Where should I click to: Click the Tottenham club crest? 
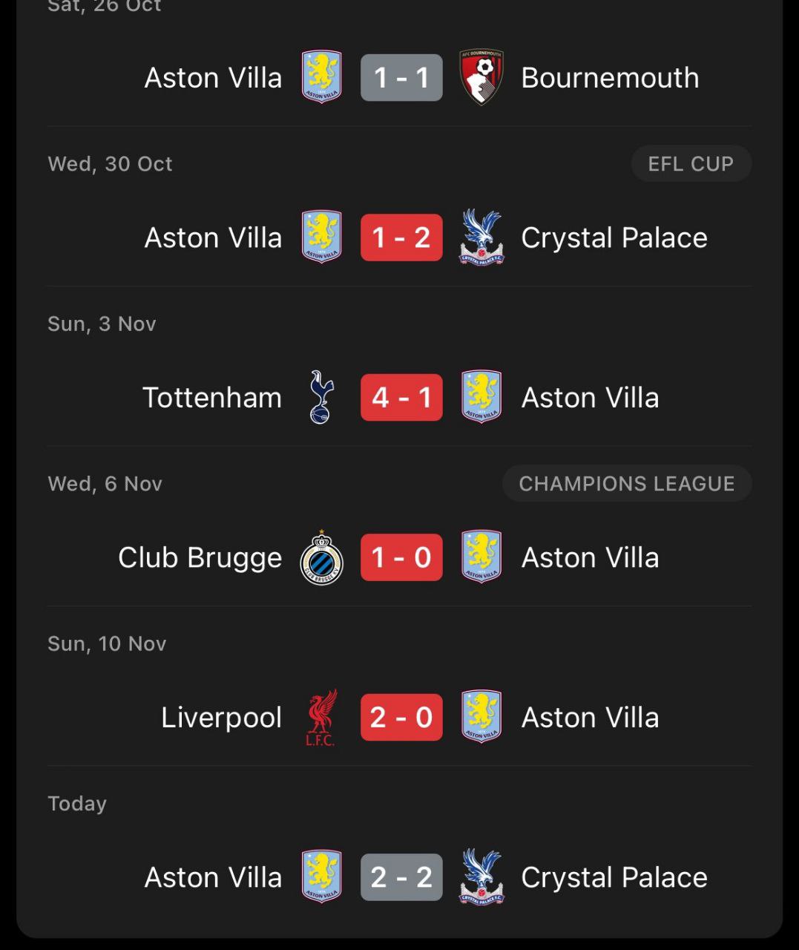[321, 398]
